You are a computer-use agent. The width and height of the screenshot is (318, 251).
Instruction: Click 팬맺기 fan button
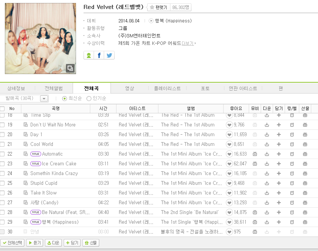159,7
